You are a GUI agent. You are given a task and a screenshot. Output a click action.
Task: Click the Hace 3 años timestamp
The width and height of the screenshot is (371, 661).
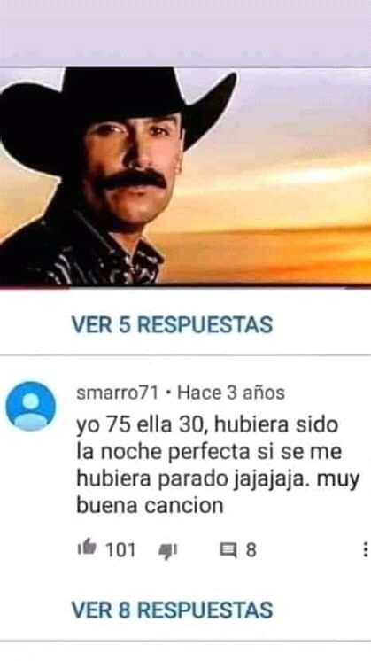pos(231,393)
